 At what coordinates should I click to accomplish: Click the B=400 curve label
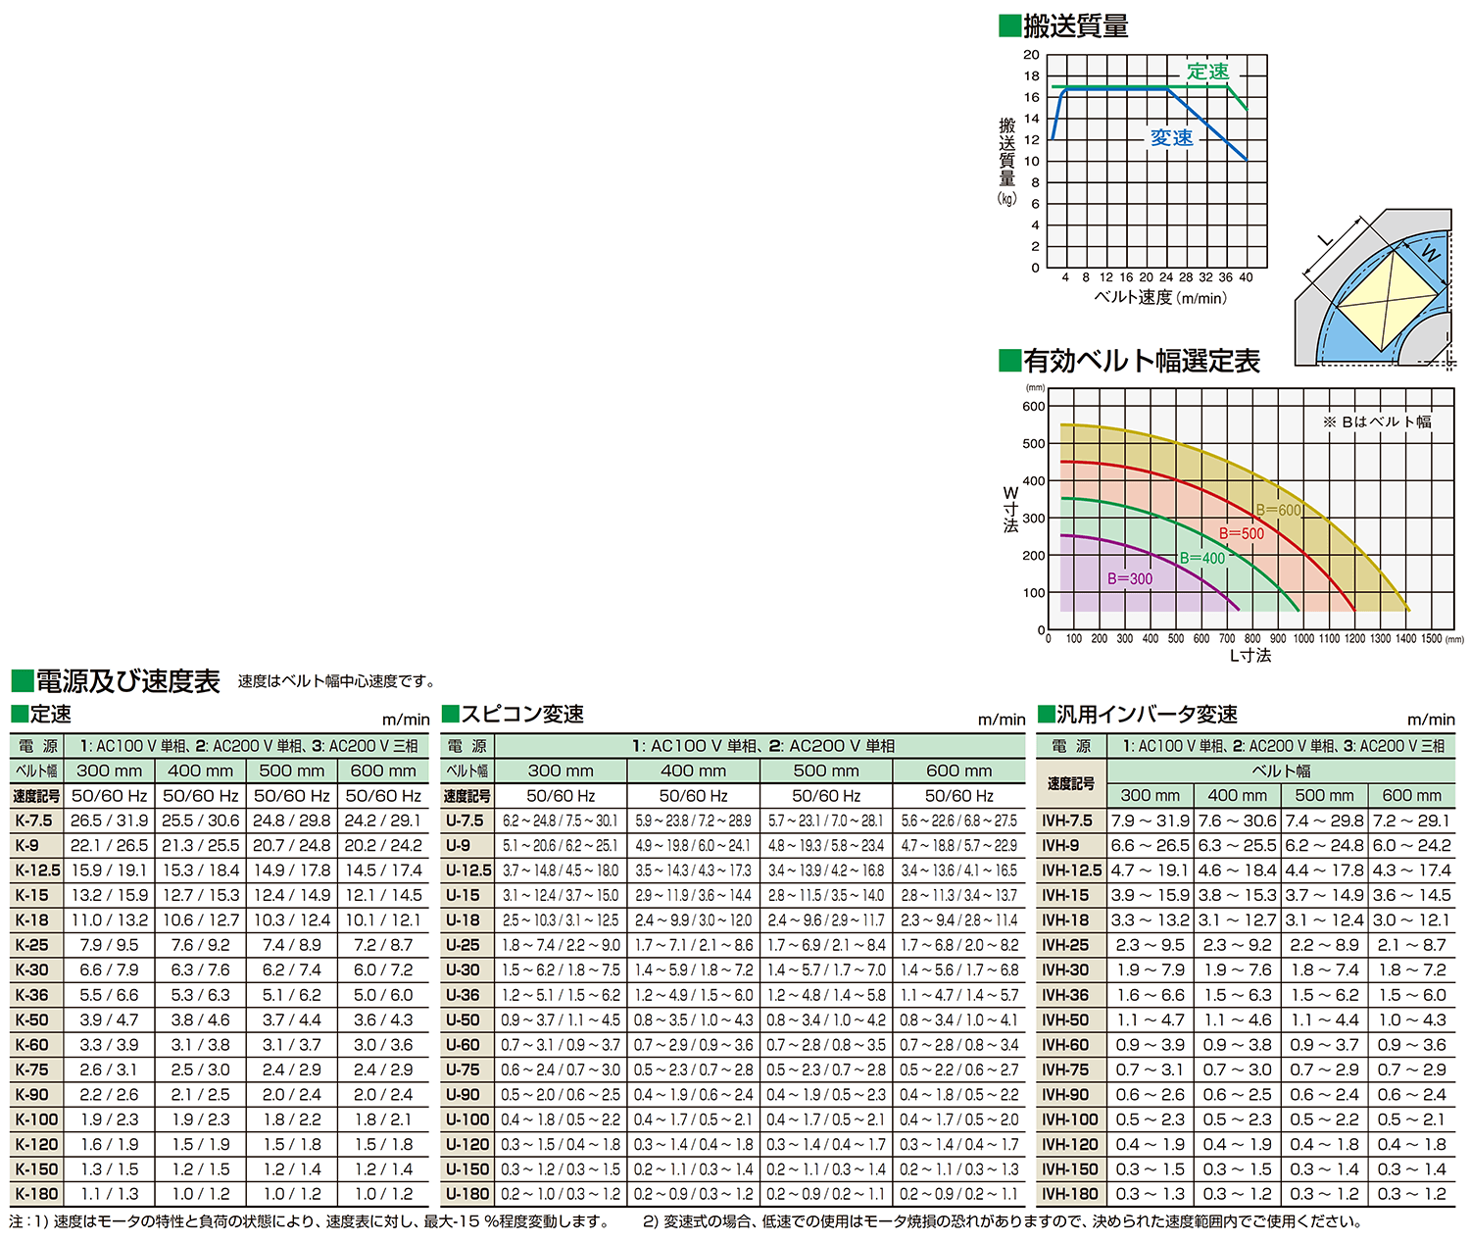click(1202, 558)
